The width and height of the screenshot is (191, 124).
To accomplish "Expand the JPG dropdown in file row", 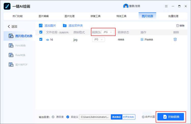I will tap(98, 39).
